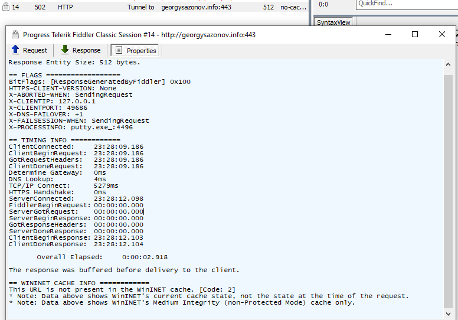
Task: Click the 502 result code cell
Action: (x=40, y=7)
